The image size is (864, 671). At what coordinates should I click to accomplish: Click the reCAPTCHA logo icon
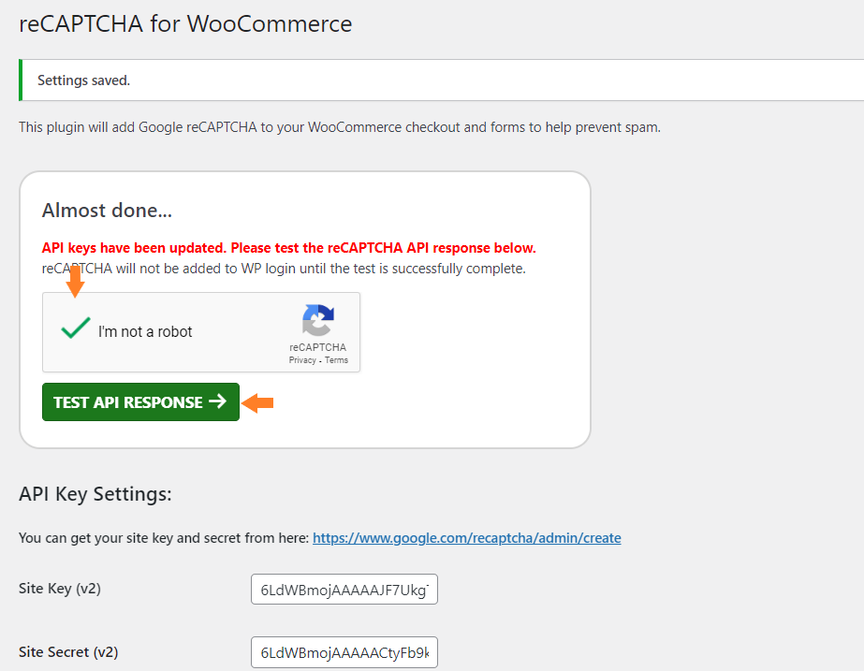click(318, 320)
